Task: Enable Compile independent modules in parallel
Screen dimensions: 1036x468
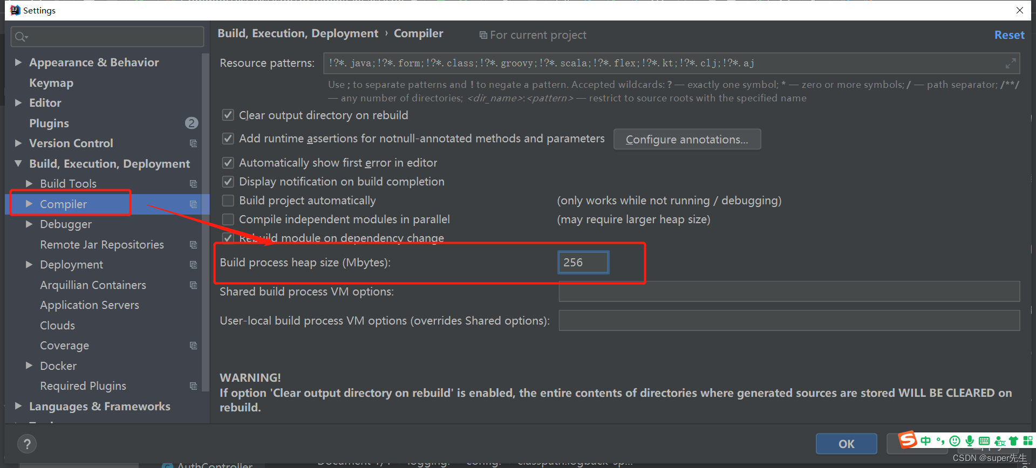Action: pos(228,219)
